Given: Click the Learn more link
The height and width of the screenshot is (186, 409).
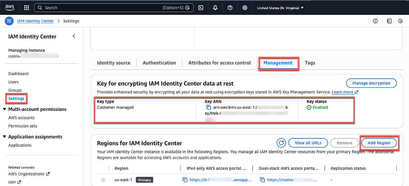Looking at the screenshot, I should click(343, 92).
